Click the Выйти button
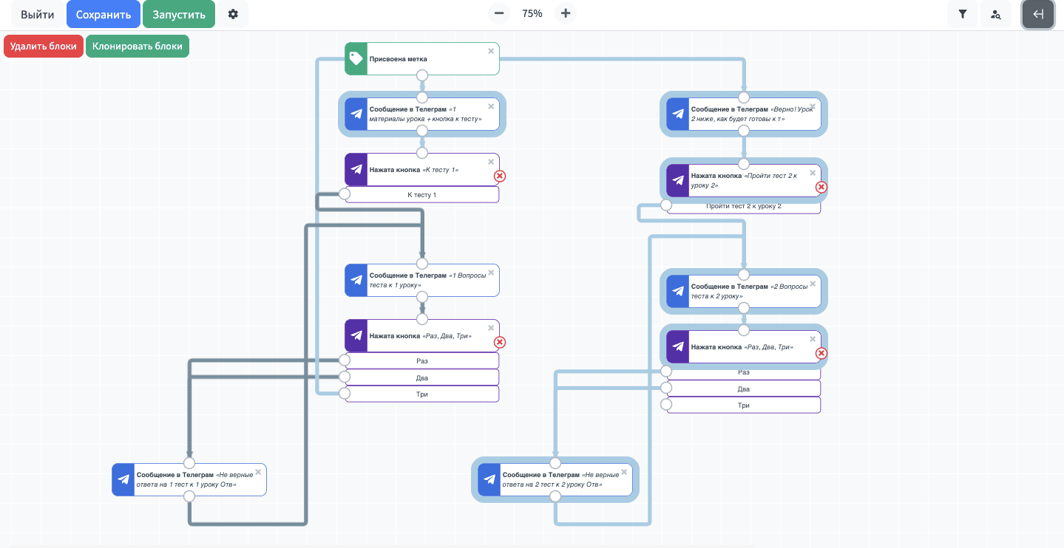The image size is (1064, 548). pos(37,14)
